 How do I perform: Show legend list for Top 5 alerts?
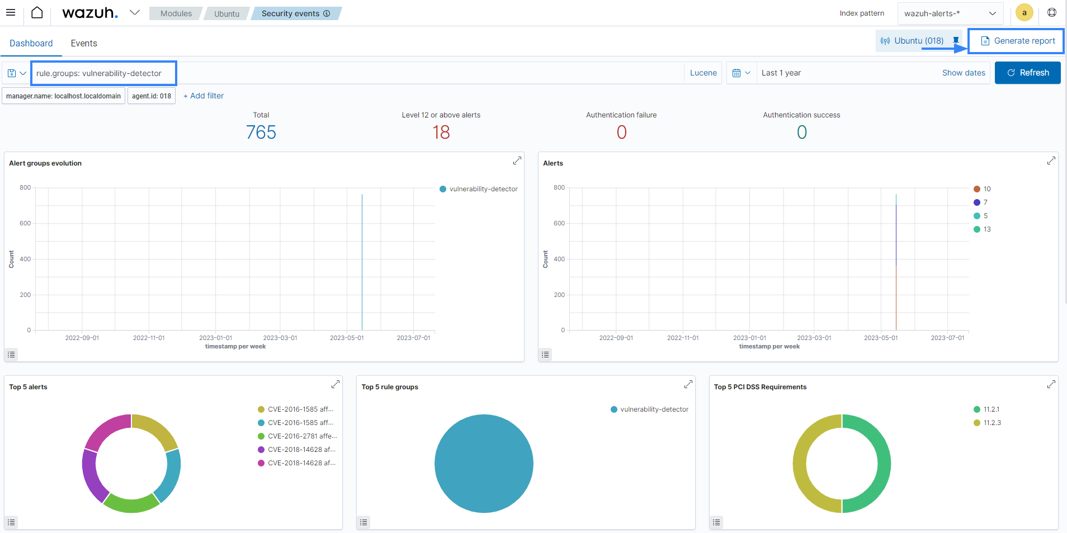(x=11, y=522)
